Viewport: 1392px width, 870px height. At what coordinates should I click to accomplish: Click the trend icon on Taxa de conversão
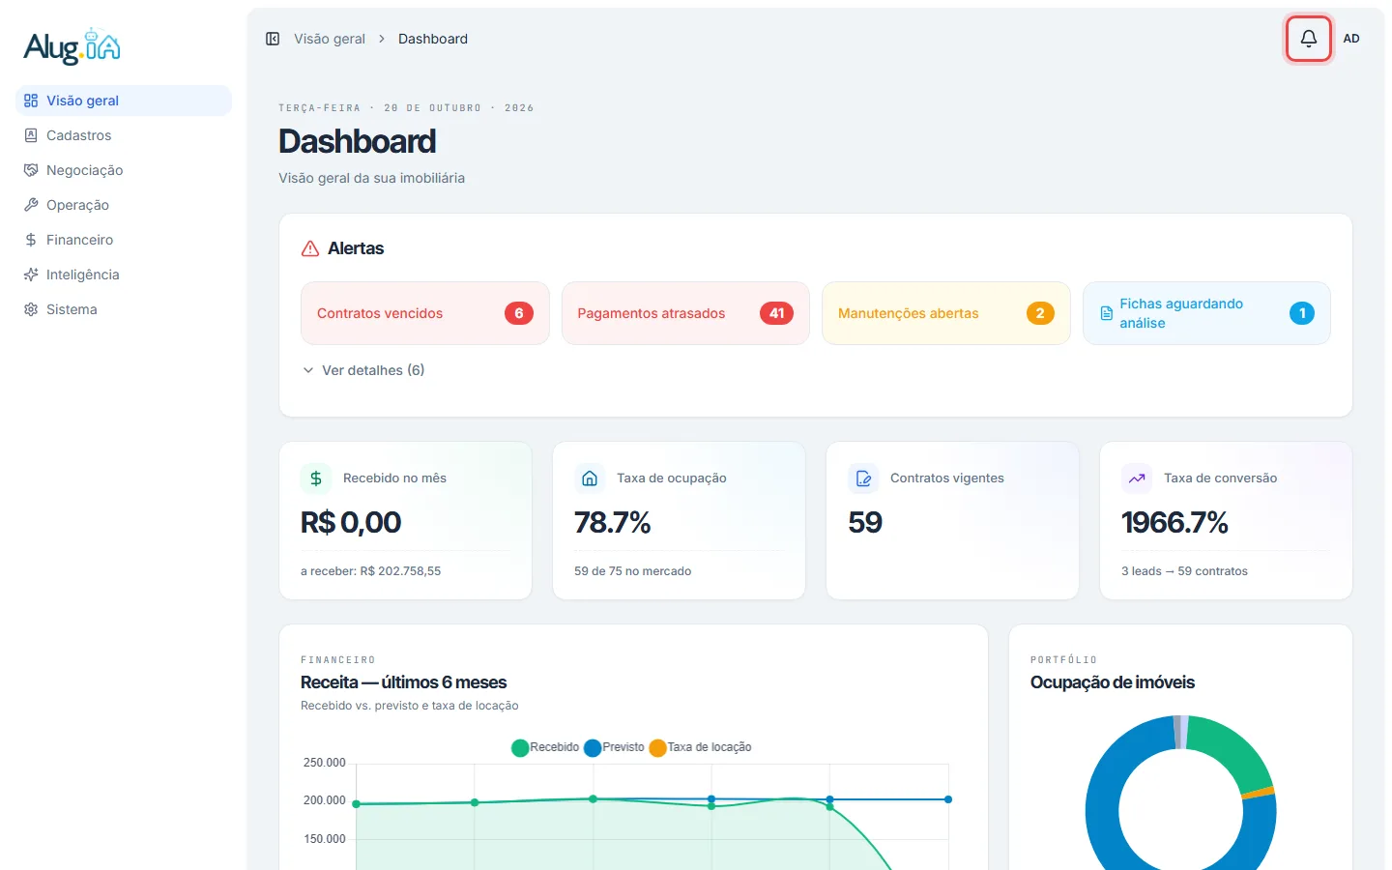(x=1137, y=478)
